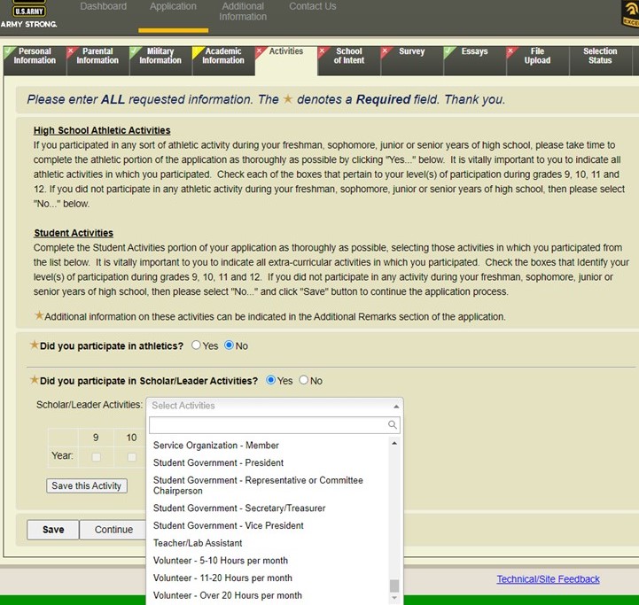Choose Student Government - President option

pyautogui.click(x=218, y=462)
